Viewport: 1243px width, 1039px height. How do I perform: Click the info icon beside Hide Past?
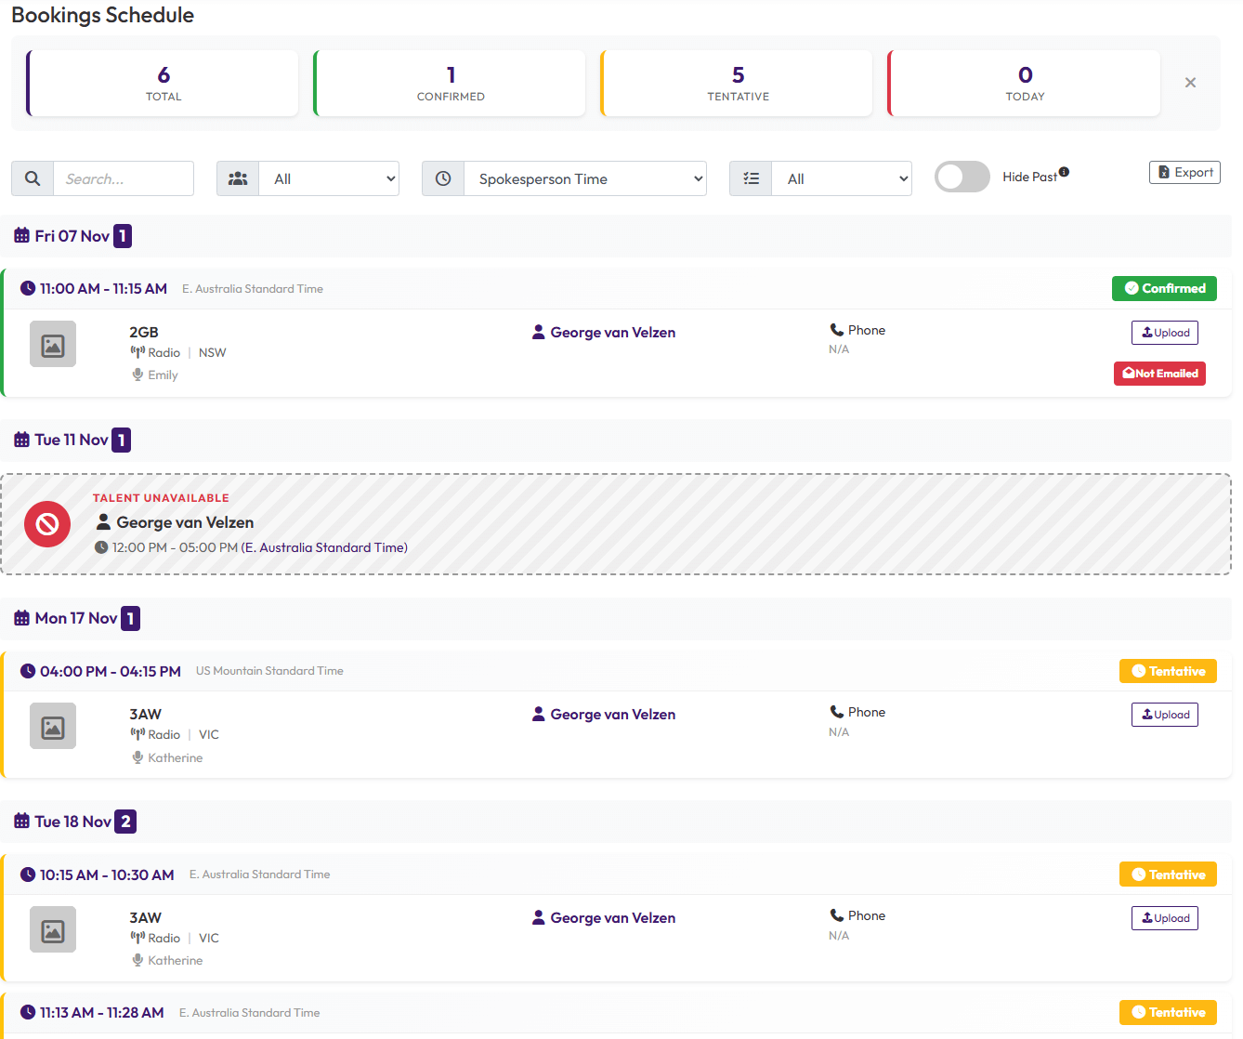[1064, 171]
